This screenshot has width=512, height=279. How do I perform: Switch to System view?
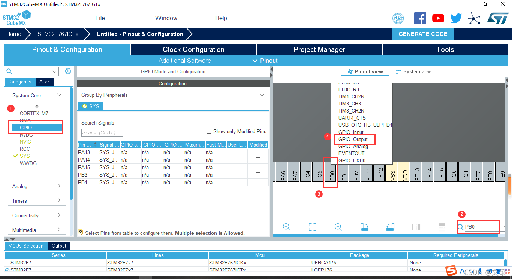413,71
